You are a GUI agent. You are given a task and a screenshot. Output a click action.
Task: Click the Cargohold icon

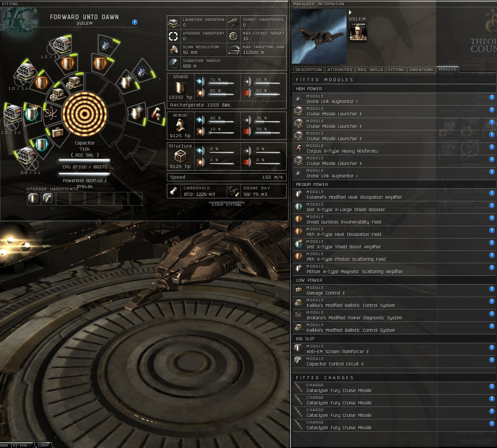point(174,191)
